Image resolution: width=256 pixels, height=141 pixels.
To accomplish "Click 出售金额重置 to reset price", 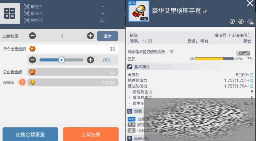I will 30,134.
